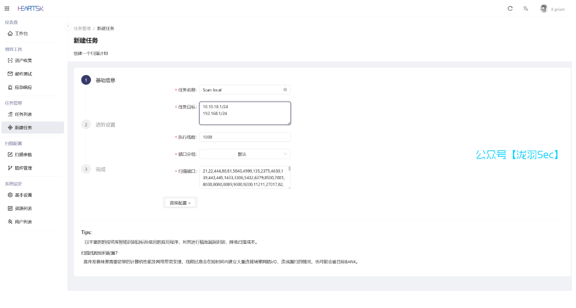Screen dimensions: 576x308
Task: Open the 任务列表 page
Action: (23, 114)
